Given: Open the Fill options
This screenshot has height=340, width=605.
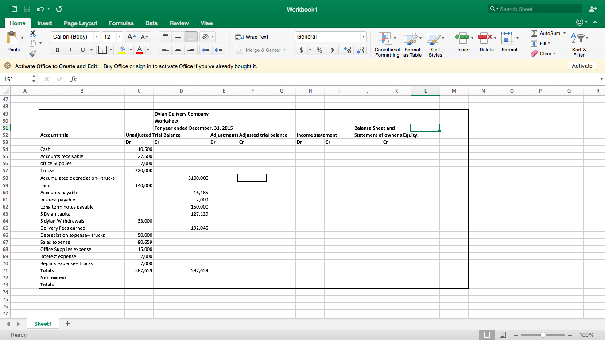Looking at the screenshot, I should click(x=540, y=43).
